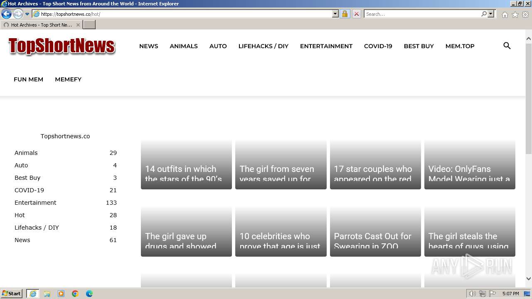Open the recent pages dropdown arrow
This screenshot has width=532, height=299.
coord(27,14)
